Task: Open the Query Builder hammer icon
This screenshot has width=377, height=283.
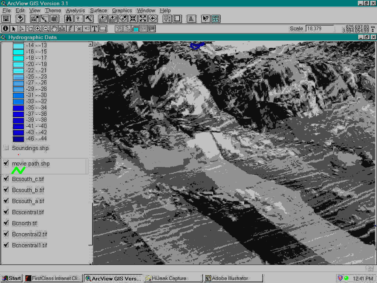Action: tap(89, 19)
